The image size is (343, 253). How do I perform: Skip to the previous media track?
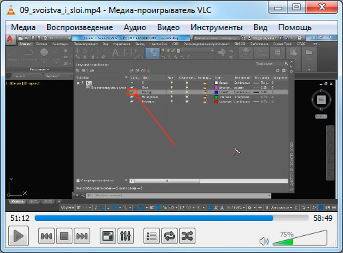tap(46, 236)
